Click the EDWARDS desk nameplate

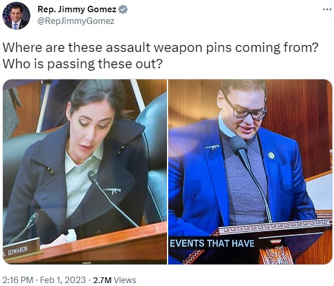(21, 249)
